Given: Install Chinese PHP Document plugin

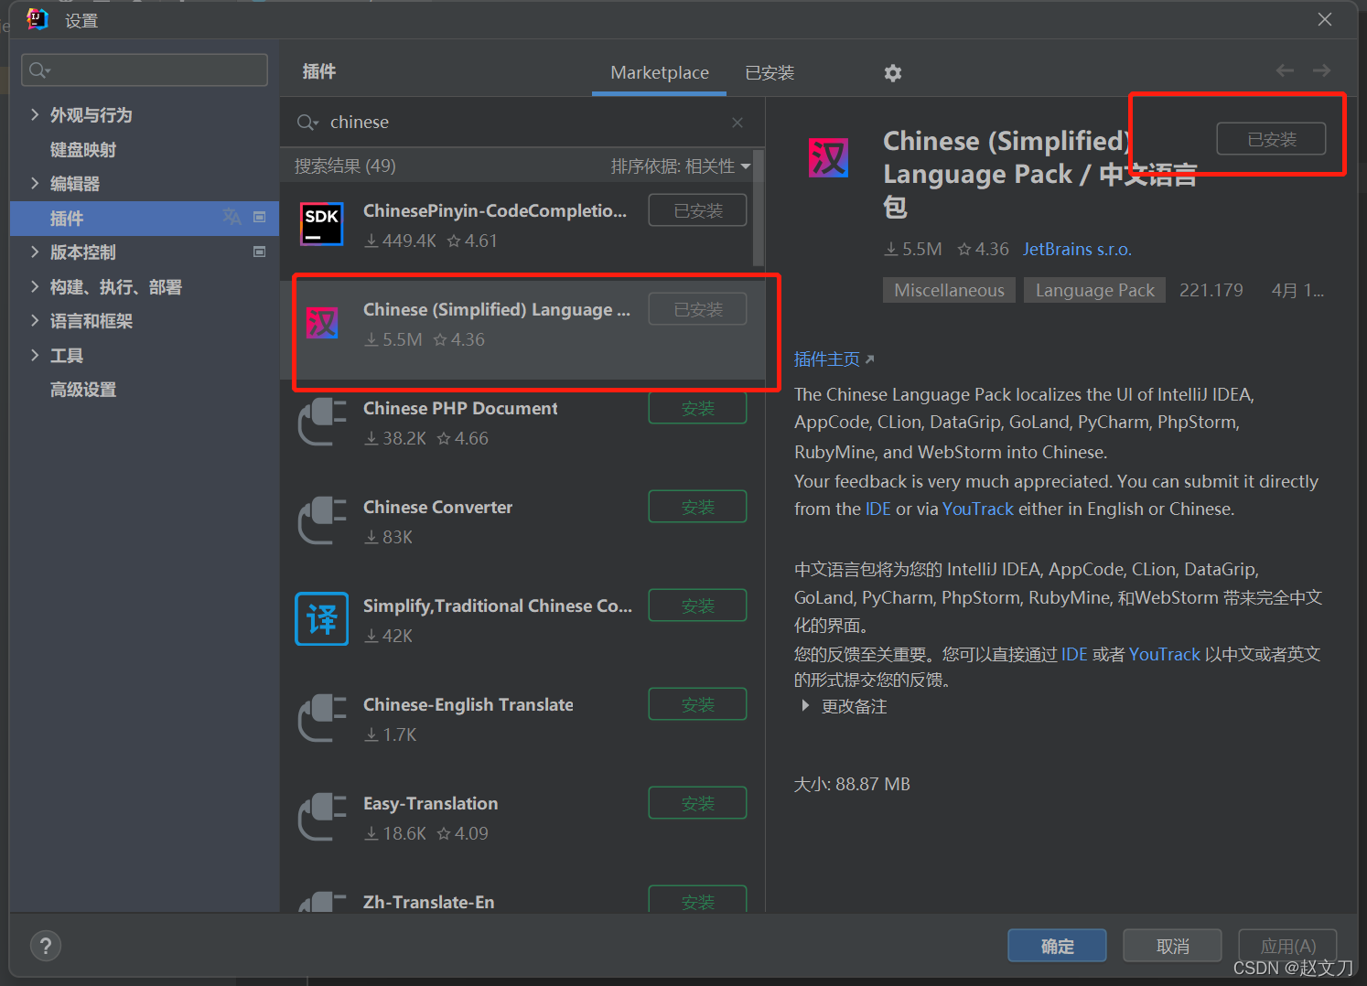Looking at the screenshot, I should click(x=697, y=408).
